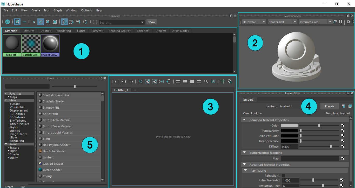This screenshot has width=355, height=188.
Task: Click the map button next to Bump Map field
Action: coord(343,158)
